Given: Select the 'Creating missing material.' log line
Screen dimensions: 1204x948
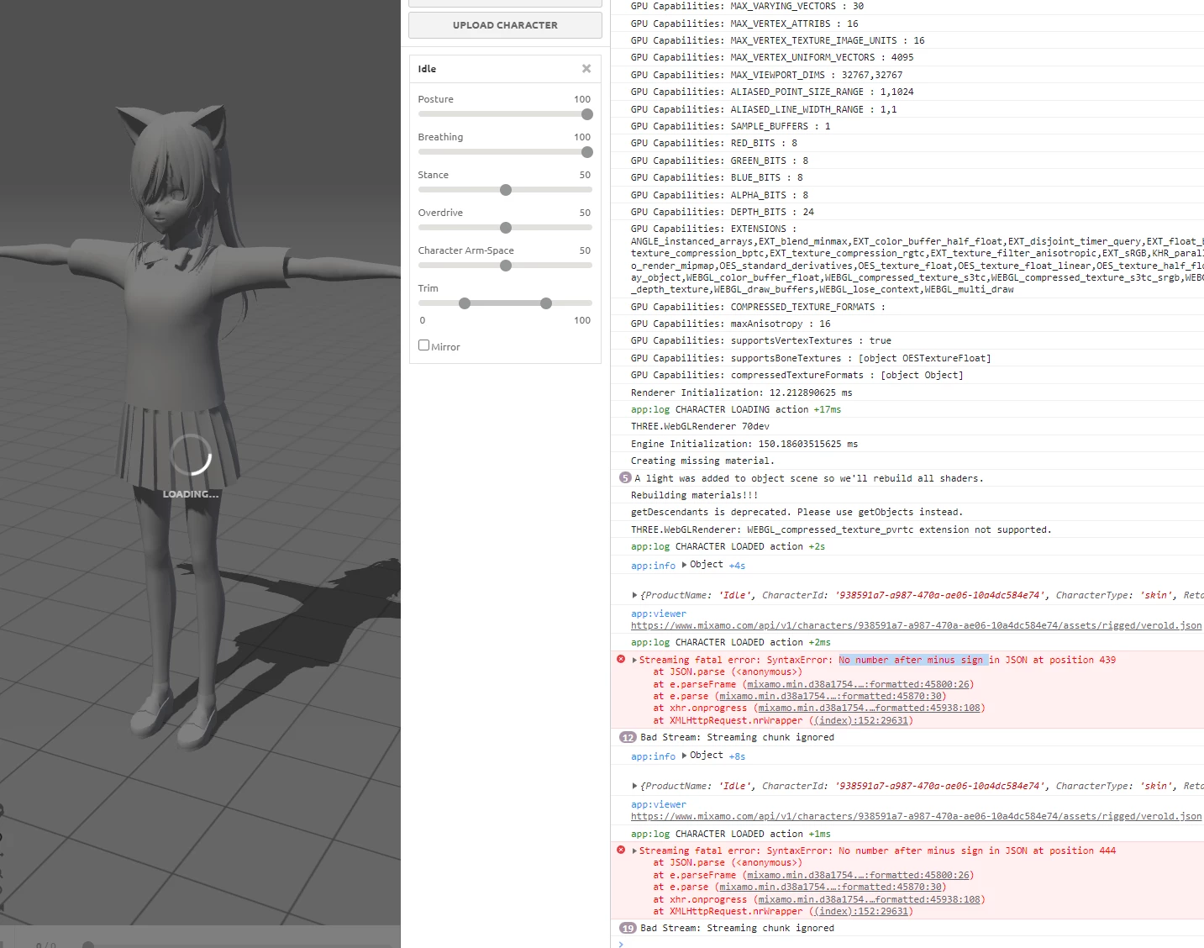Looking at the screenshot, I should pyautogui.click(x=702, y=461).
